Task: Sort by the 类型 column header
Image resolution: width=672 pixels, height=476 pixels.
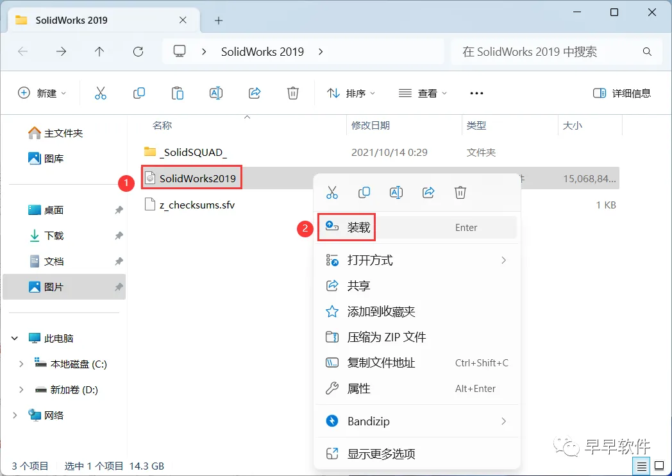Action: point(476,125)
